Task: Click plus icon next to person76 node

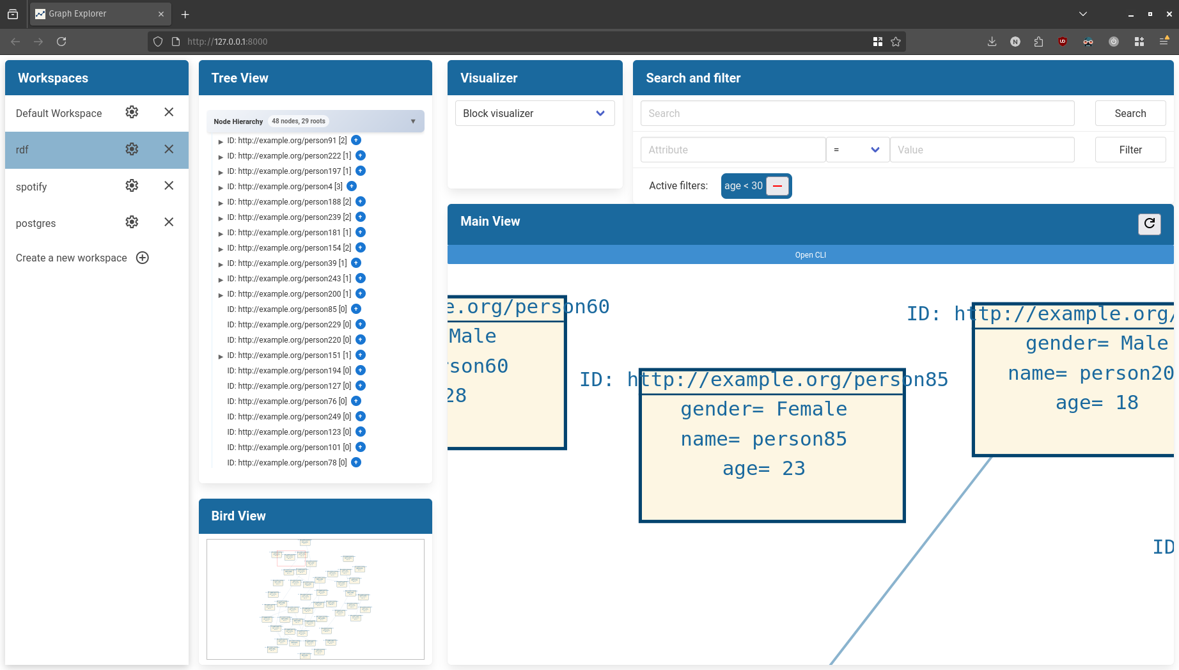Action: pos(356,401)
